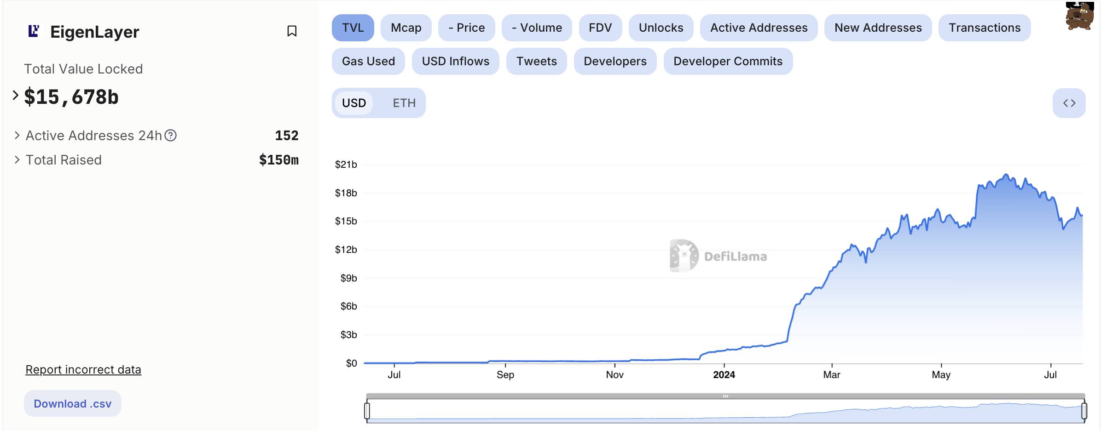Click the 2024 x-axis label

click(724, 375)
